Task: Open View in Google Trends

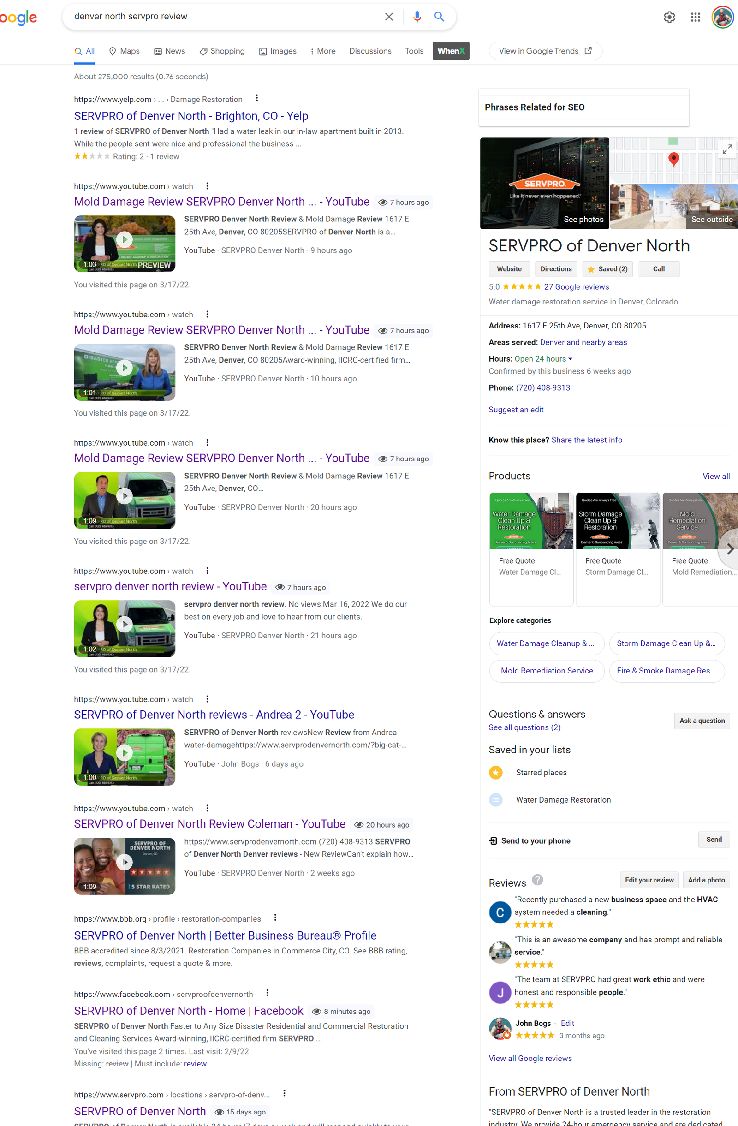Action: tap(545, 51)
